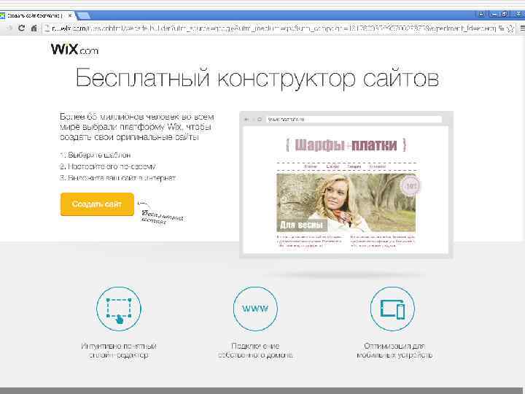Click the 'Для весны' banner in preview

pos(301,225)
